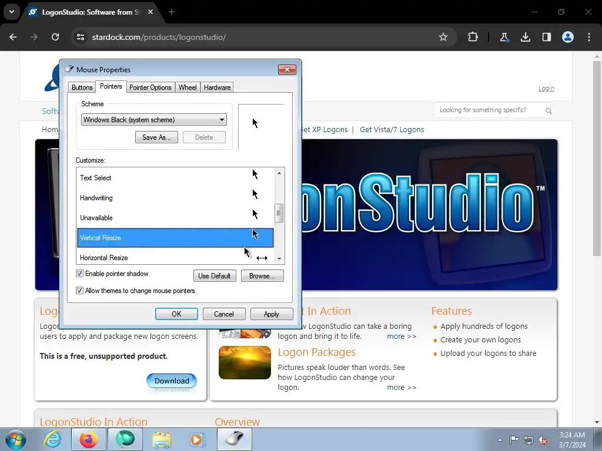Open the Logon Packages heading link
602x451 pixels.
(x=317, y=352)
